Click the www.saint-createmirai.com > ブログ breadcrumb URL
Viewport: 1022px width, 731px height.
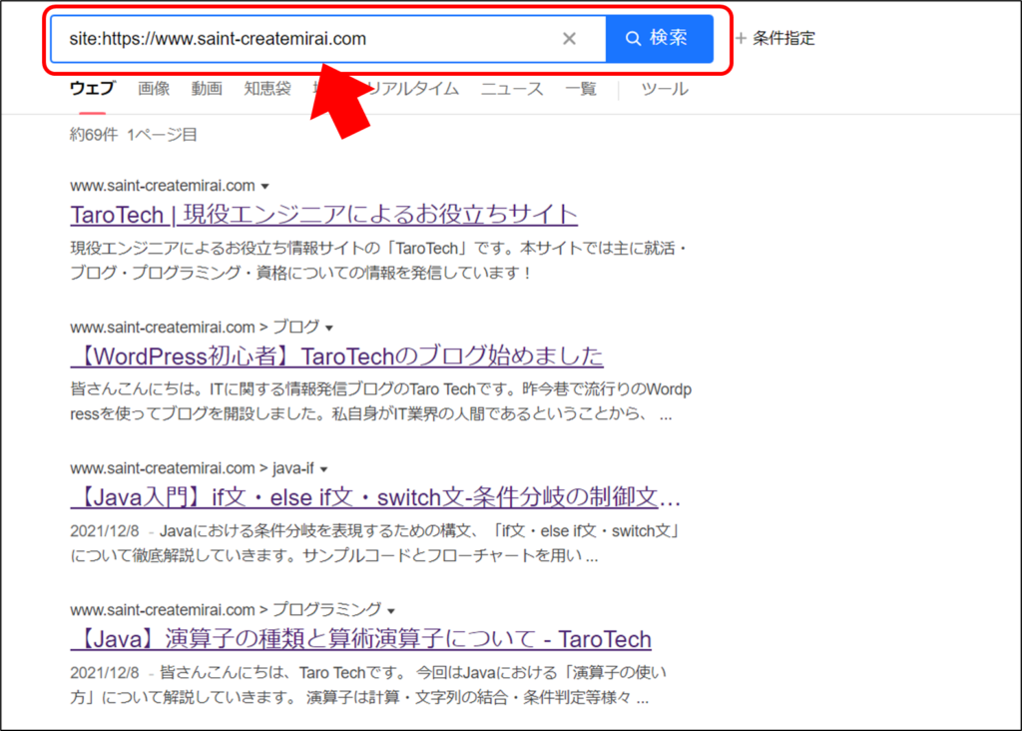pyautogui.click(x=195, y=327)
